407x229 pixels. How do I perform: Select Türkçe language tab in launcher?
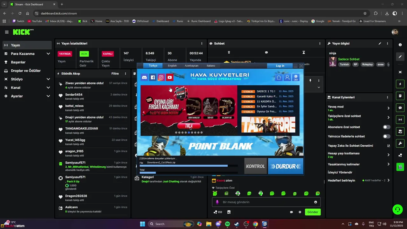(x=153, y=66)
